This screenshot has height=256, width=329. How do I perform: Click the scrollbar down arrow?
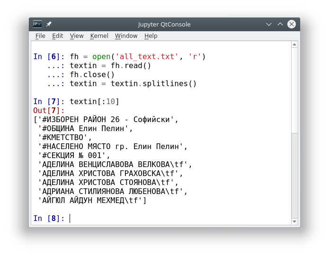click(294, 221)
